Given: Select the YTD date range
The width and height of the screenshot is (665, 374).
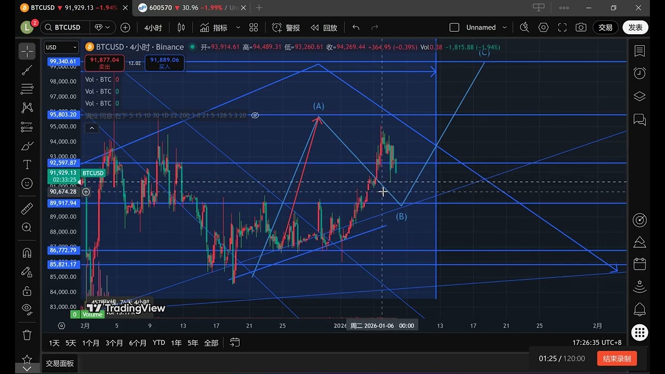Looking at the screenshot, I should point(158,343).
